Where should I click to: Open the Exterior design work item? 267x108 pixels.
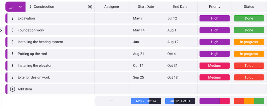pos(34,77)
